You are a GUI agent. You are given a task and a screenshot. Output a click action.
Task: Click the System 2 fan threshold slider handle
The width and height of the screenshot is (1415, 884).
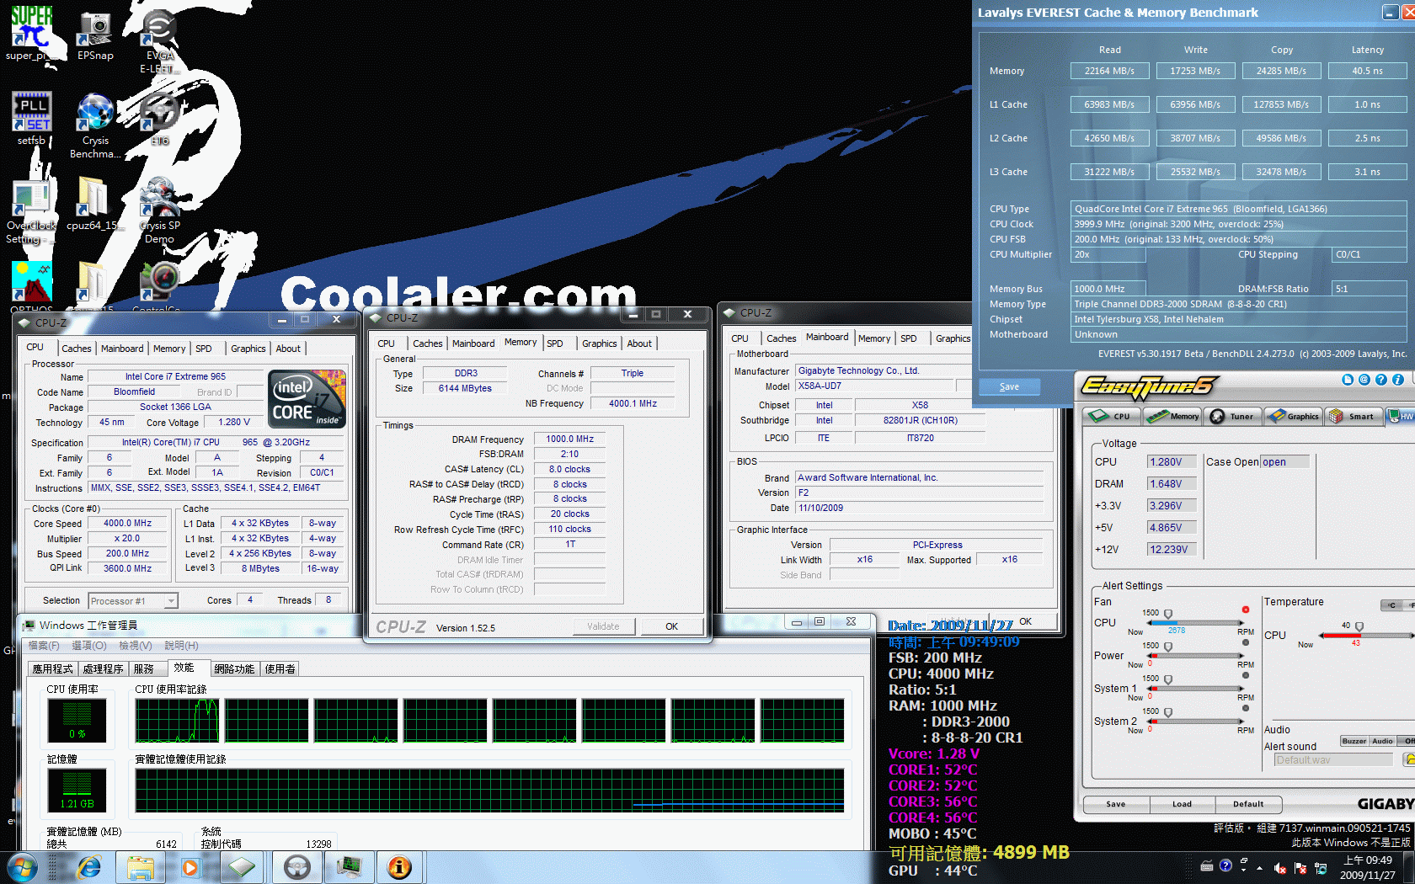(x=1167, y=713)
